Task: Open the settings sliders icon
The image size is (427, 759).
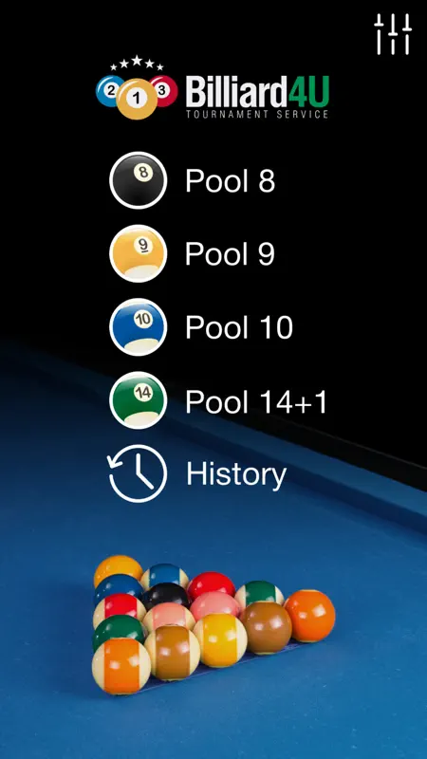Action: [393, 34]
